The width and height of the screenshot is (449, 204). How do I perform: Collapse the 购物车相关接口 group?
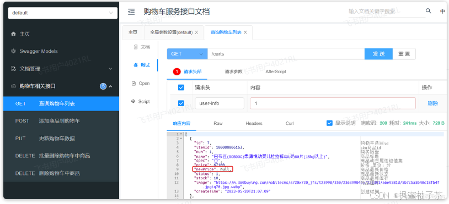click(x=110, y=86)
